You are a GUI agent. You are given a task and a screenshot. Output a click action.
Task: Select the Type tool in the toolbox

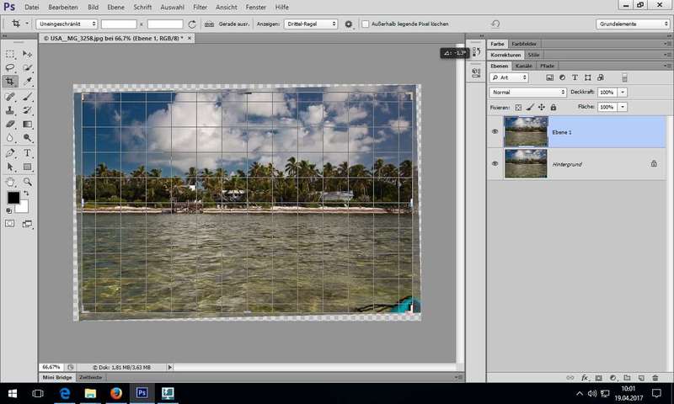click(x=28, y=153)
